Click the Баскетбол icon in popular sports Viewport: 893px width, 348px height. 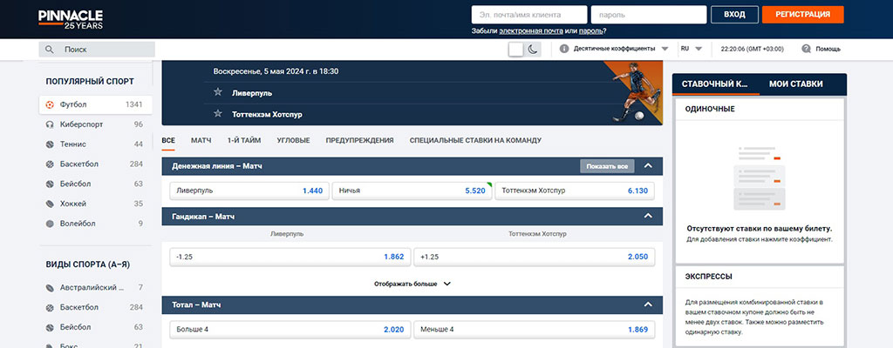[50, 164]
